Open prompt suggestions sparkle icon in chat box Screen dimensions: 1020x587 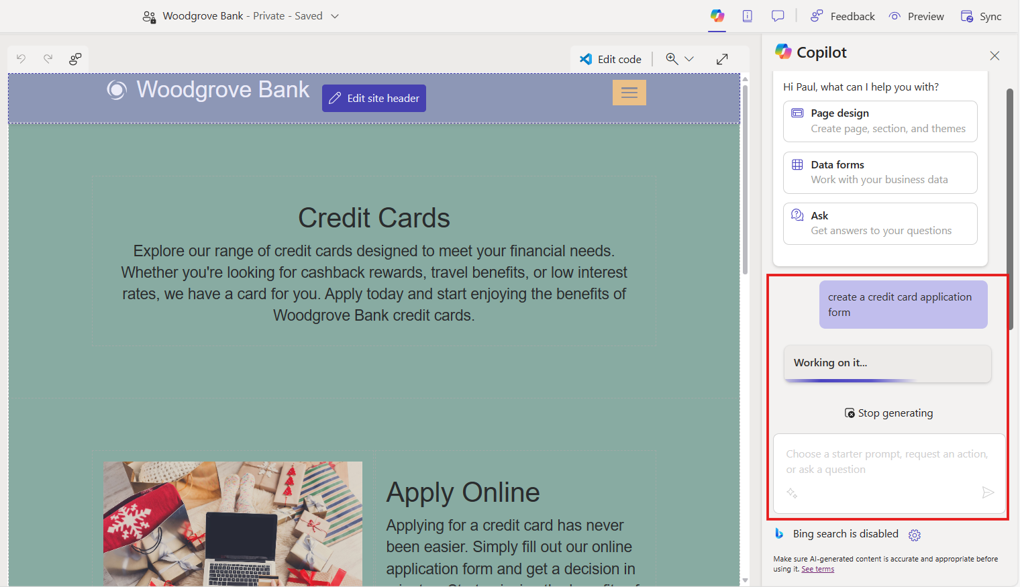point(793,492)
